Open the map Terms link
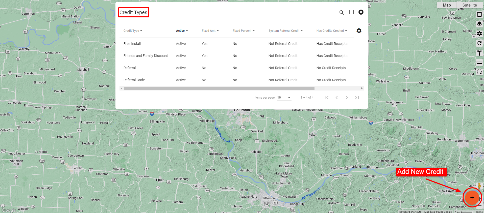 coord(479,212)
